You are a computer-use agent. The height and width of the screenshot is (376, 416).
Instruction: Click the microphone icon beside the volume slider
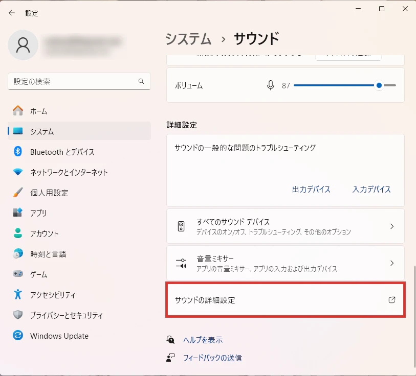click(x=271, y=86)
